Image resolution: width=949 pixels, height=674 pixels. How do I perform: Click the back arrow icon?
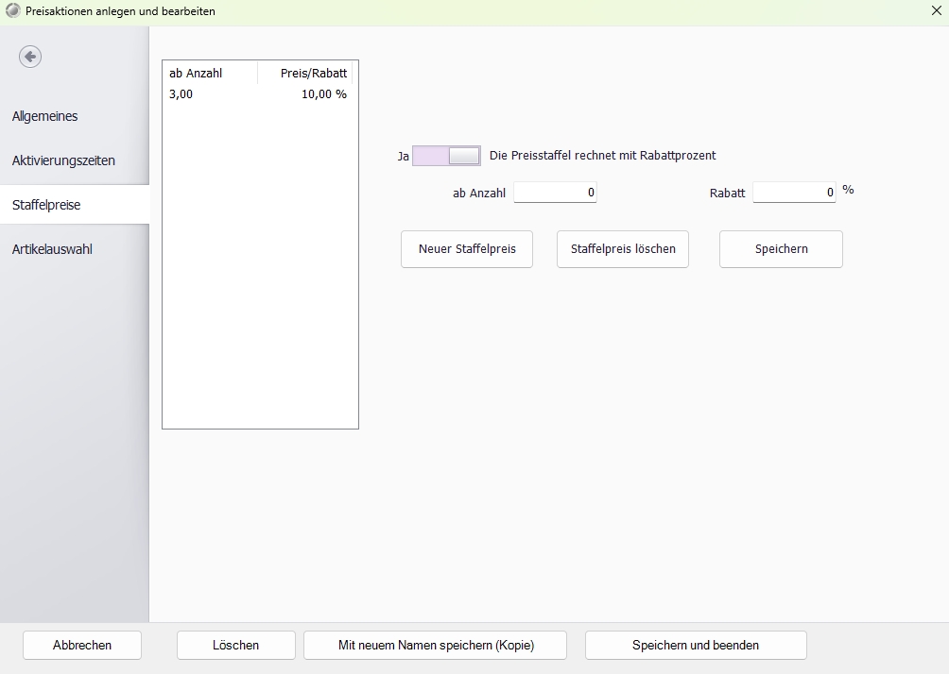(30, 57)
